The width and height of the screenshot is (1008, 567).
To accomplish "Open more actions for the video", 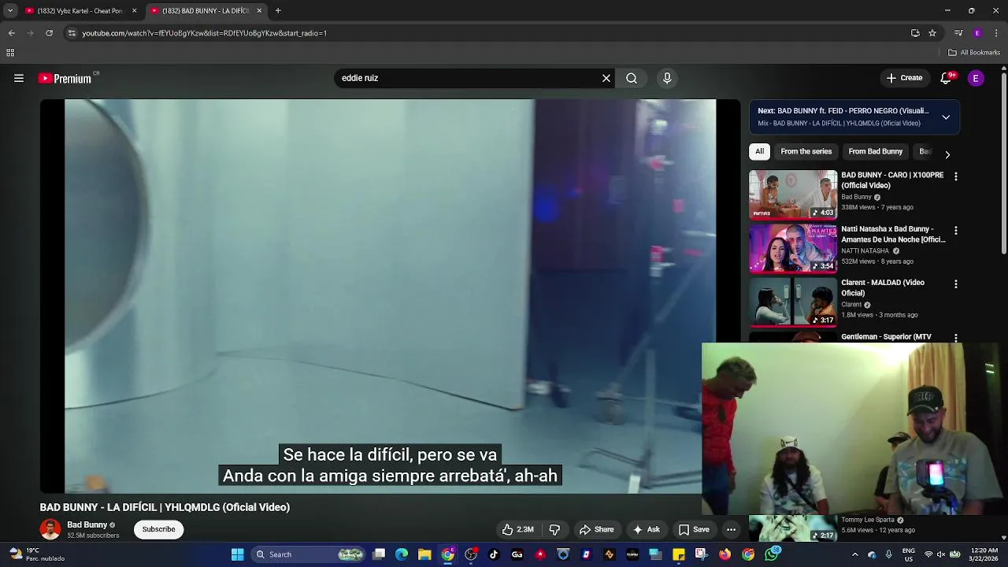I will (x=732, y=529).
